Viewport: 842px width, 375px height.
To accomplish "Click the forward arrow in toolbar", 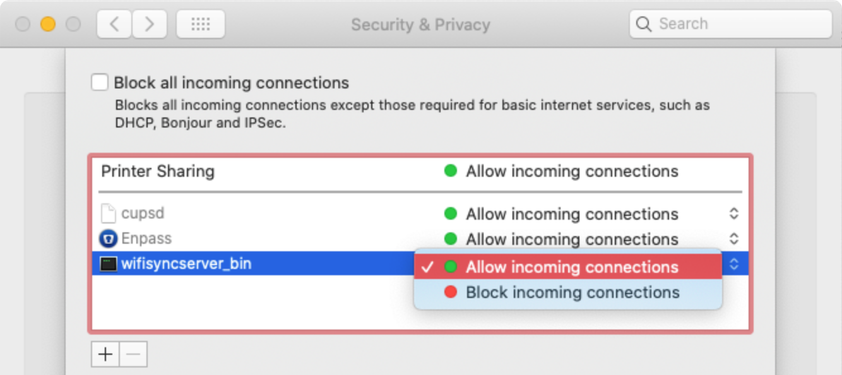I will tap(149, 24).
